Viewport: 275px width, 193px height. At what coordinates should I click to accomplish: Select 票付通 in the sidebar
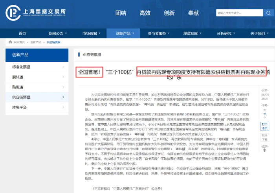pyautogui.click(x=37, y=77)
